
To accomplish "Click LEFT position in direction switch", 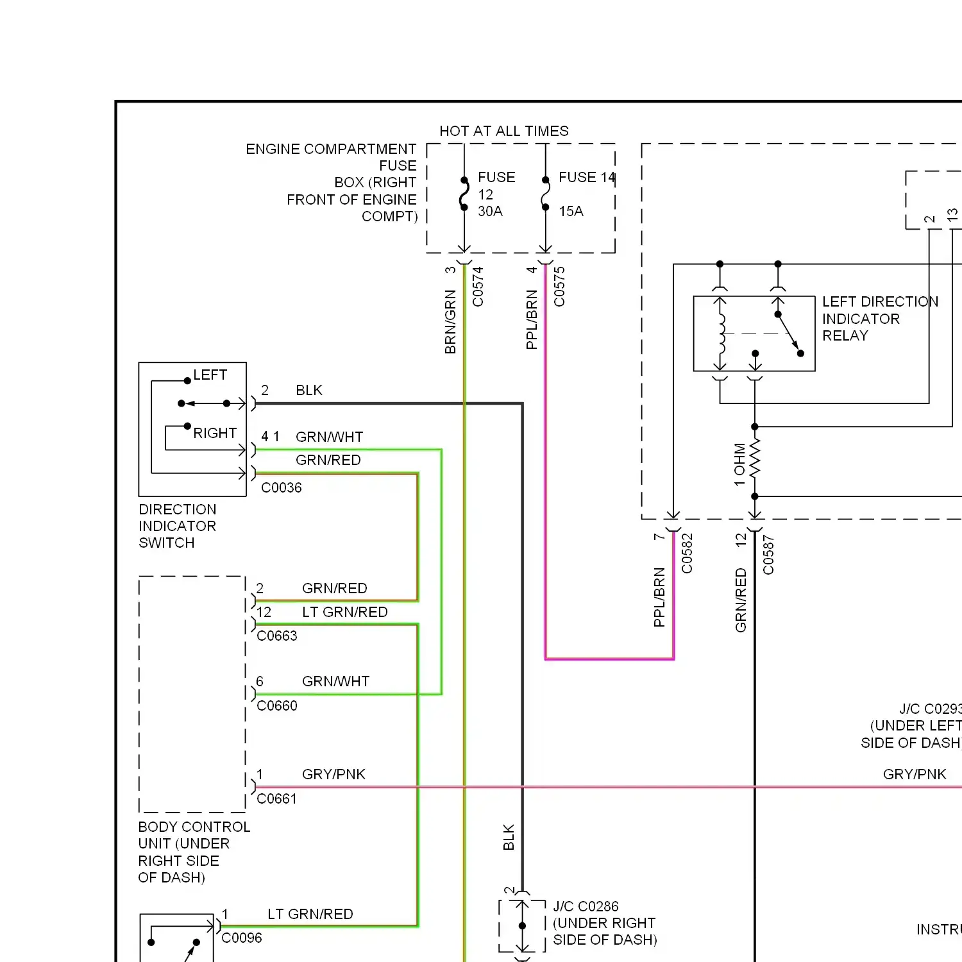I will pos(210,375).
